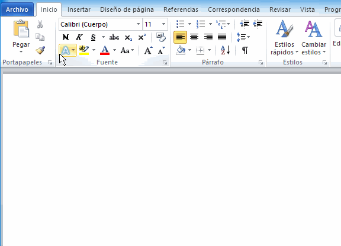
Task: Toggle italic K formatting
Action: [79, 37]
